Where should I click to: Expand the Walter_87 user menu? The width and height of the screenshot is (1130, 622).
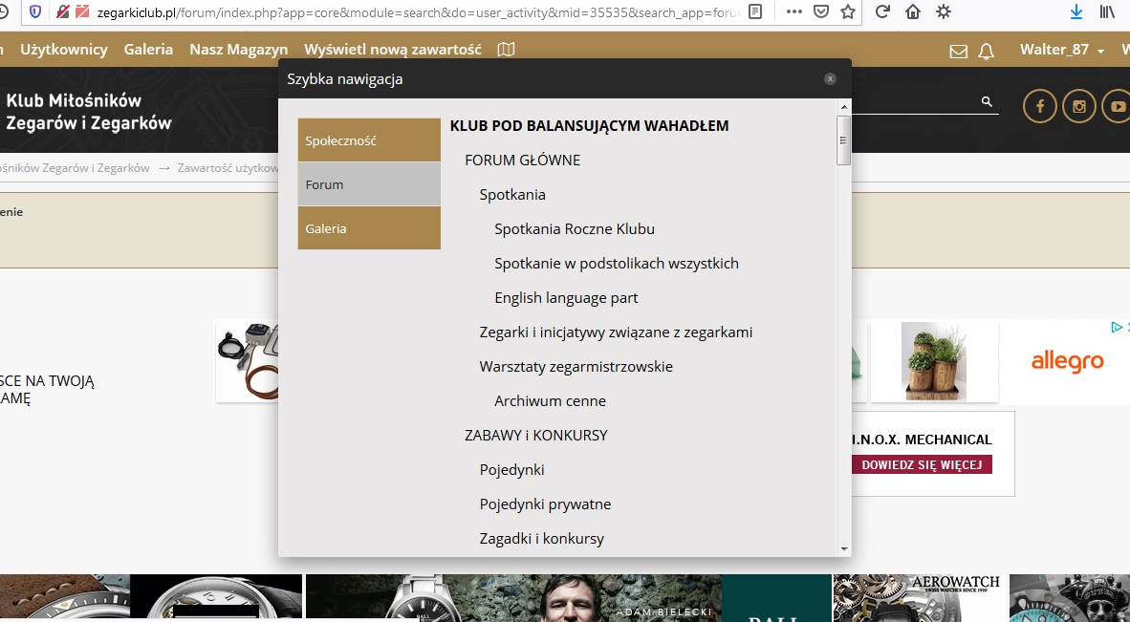tap(1061, 50)
